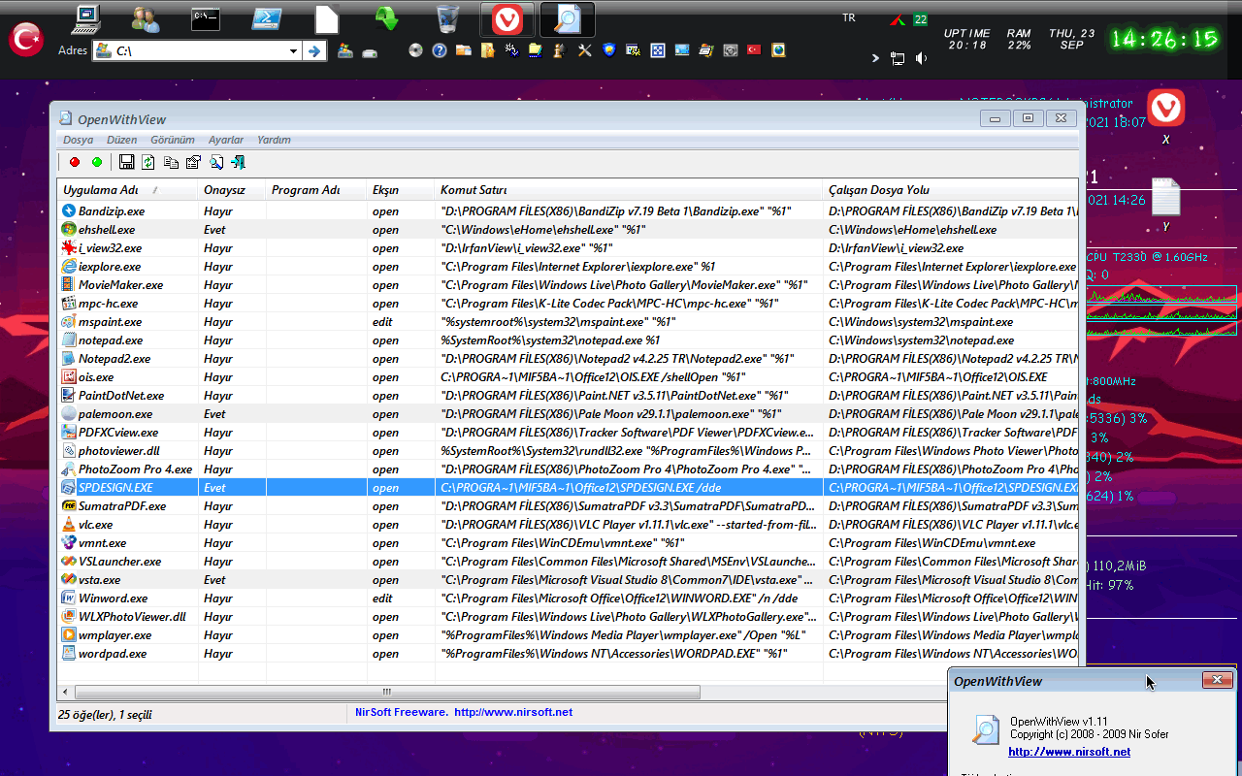
Task: Click the green Enable selected items toolbar icon
Action: click(x=97, y=162)
